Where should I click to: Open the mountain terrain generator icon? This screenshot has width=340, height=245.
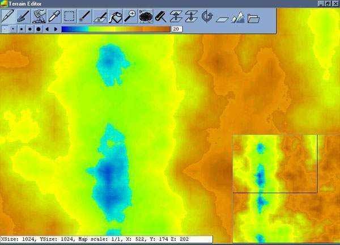coord(237,16)
